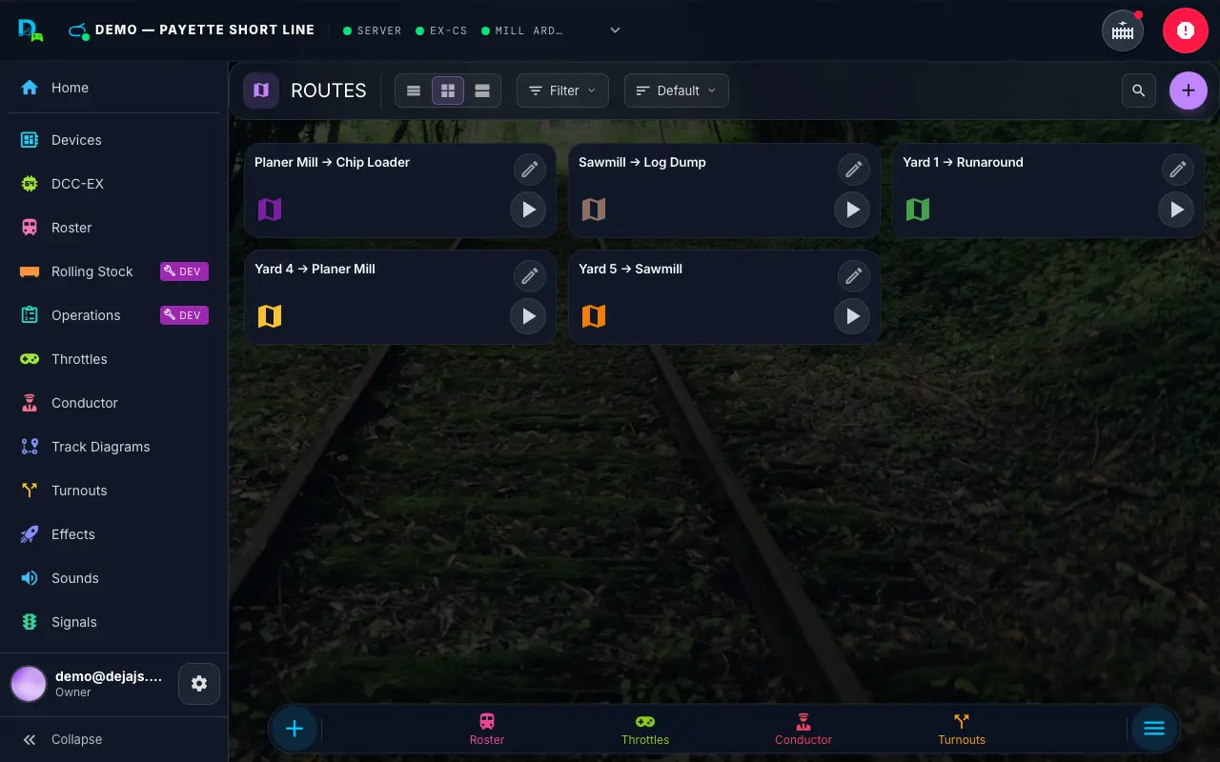Open the hamburger menu in bottom bar

[x=1154, y=729]
